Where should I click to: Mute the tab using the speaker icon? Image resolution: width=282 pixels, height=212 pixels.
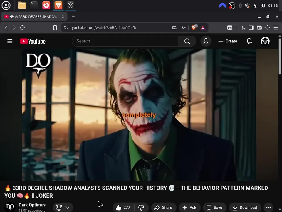12,16
